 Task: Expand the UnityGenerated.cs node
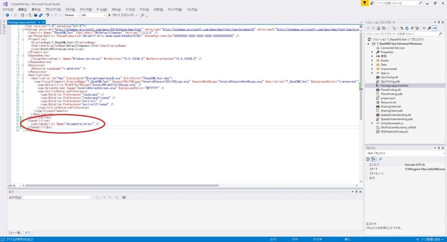tap(372, 123)
